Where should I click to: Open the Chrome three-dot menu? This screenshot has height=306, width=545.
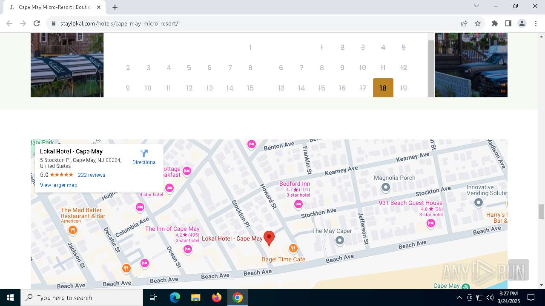536,23
